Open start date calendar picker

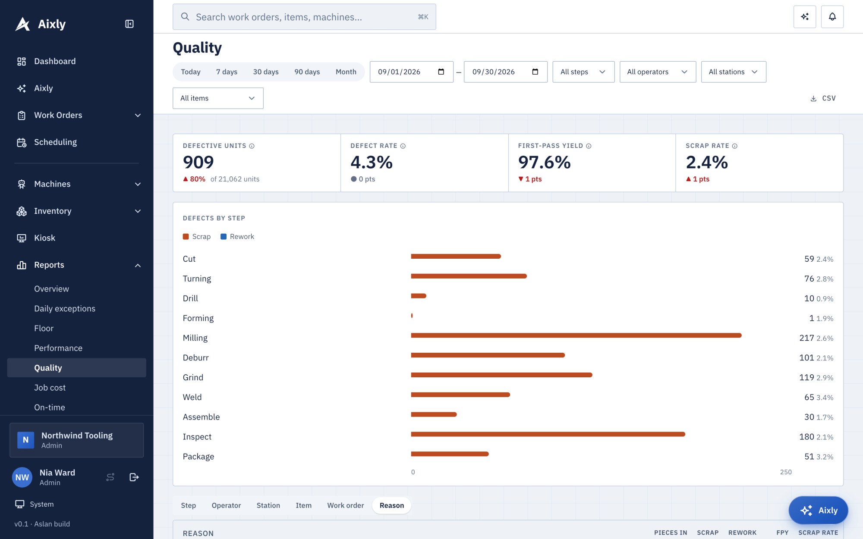pos(441,72)
